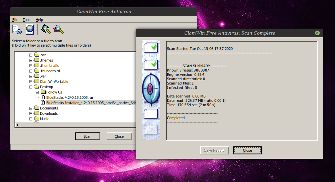This screenshot has width=335, height=182.
Task: Collapse the Desktop folder node
Action: [31, 87]
